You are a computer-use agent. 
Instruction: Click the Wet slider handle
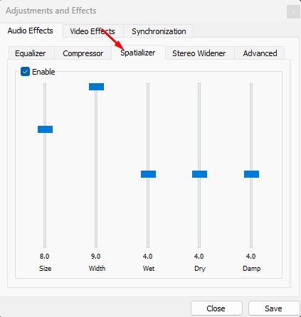(148, 174)
